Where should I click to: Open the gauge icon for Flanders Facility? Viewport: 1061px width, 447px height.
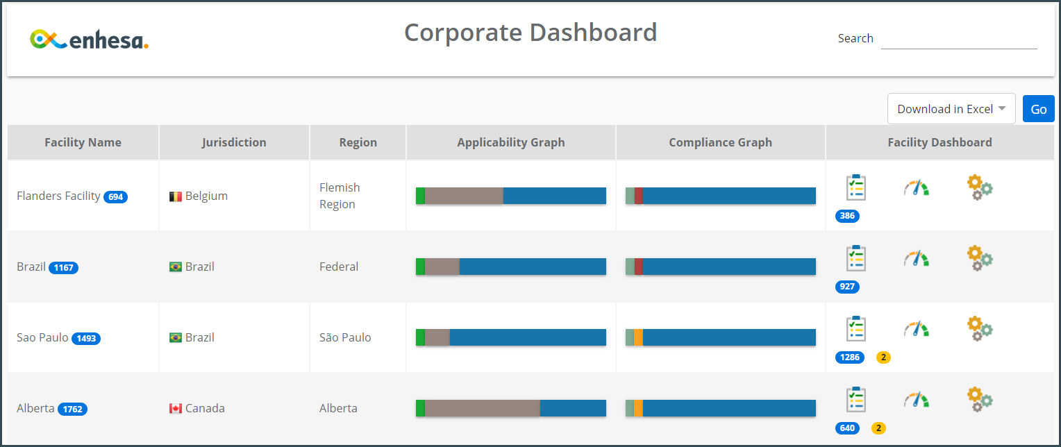coord(916,187)
